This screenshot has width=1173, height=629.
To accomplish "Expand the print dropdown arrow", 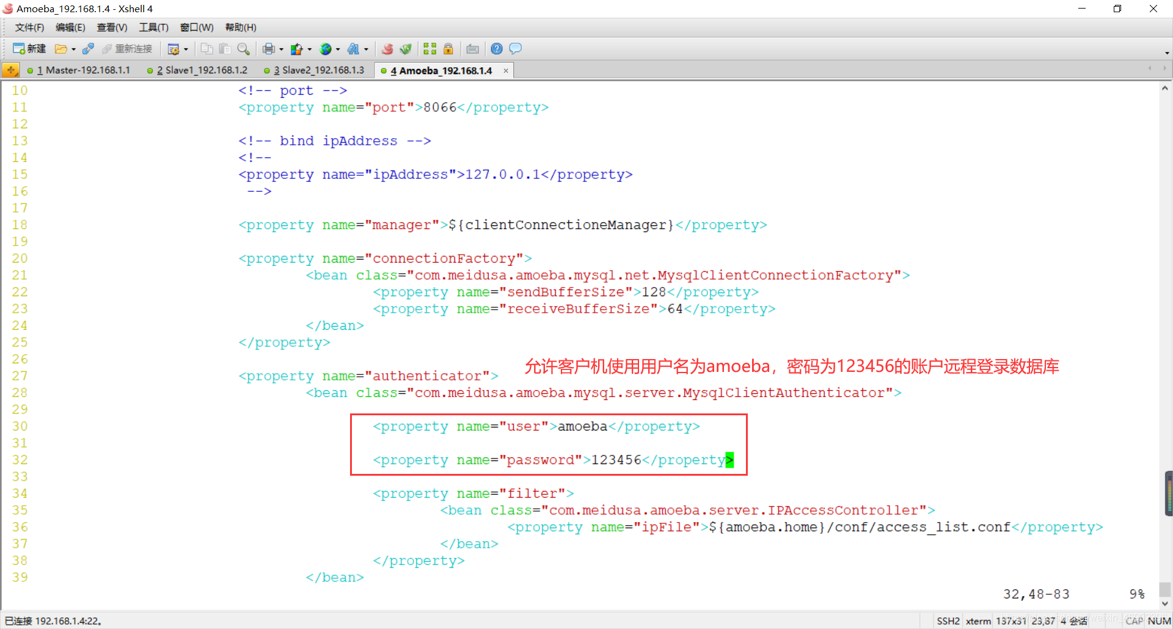I will pyautogui.click(x=281, y=49).
